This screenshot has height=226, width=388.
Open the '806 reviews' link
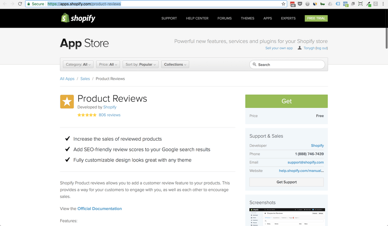click(110, 115)
